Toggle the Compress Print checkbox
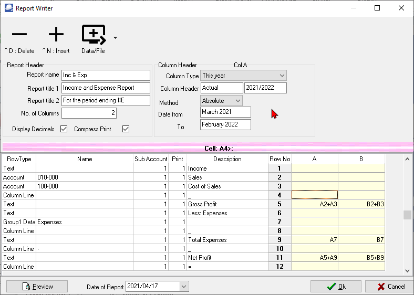The height and width of the screenshot is (295, 414). point(126,129)
